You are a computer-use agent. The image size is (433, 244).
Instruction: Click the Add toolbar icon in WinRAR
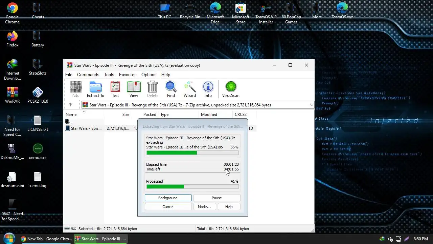coord(76,89)
